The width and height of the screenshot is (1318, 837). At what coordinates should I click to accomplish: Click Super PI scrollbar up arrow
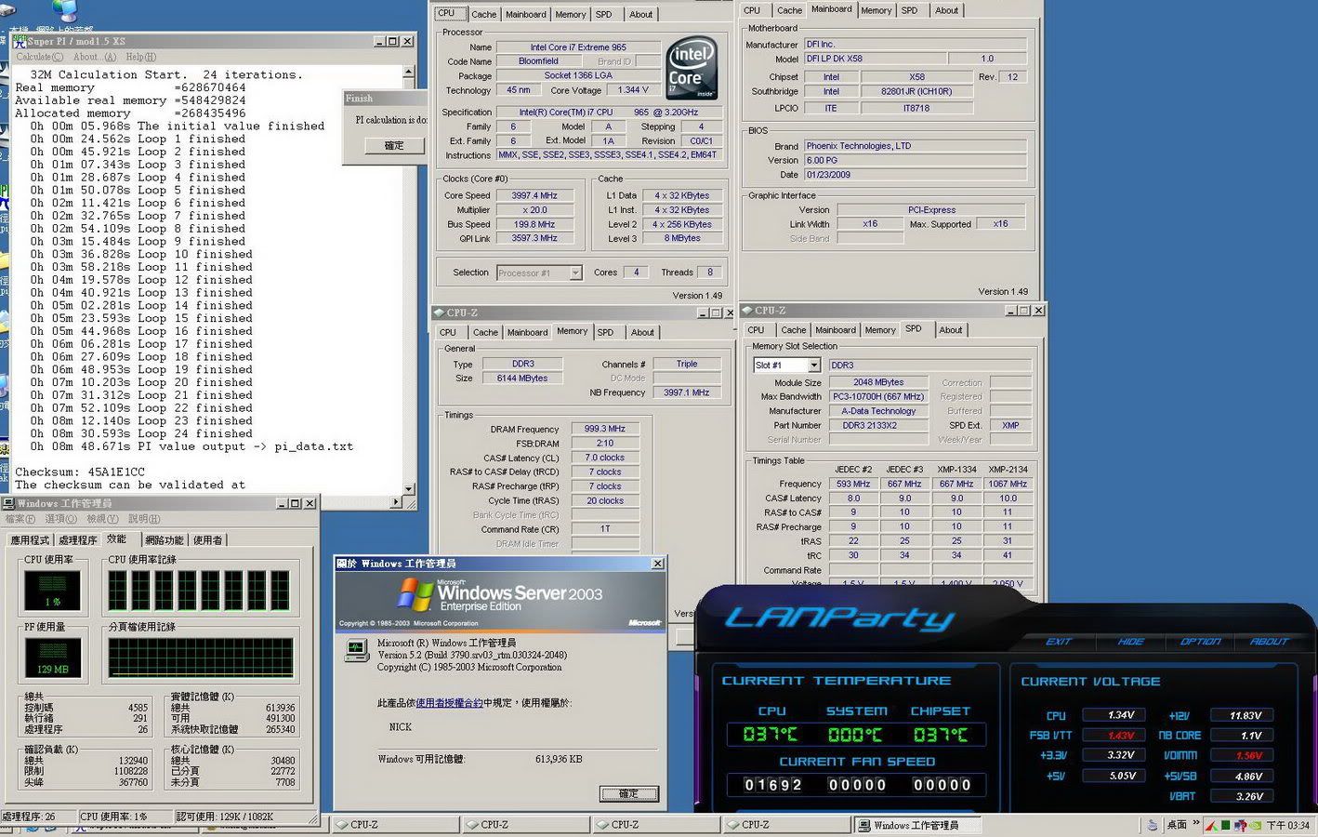click(x=408, y=72)
